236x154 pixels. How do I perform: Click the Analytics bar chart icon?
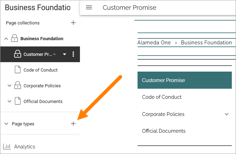click(7, 146)
